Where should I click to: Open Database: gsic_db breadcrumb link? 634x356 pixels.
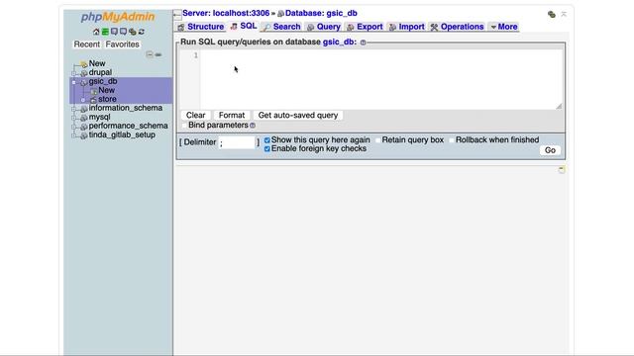(321, 13)
